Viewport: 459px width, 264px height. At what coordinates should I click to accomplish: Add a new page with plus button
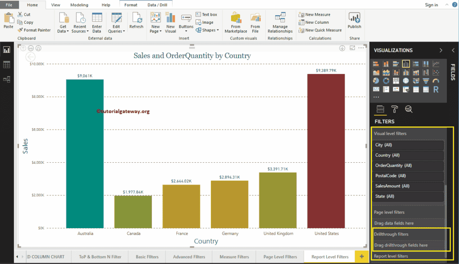click(361, 256)
